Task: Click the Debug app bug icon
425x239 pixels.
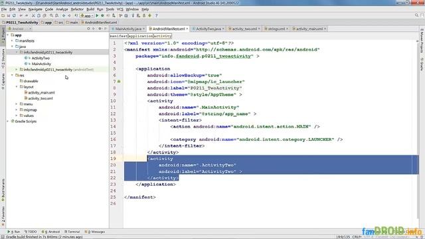Action: [102, 16]
